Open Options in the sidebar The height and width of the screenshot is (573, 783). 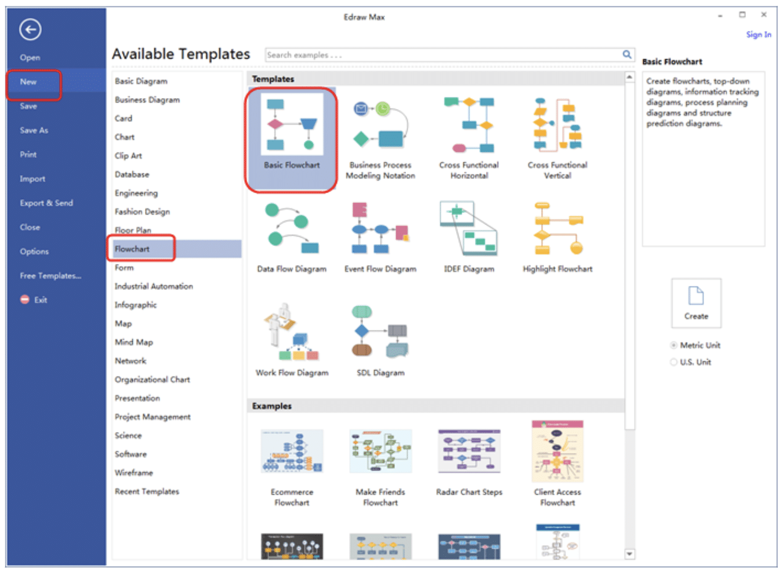tap(34, 252)
